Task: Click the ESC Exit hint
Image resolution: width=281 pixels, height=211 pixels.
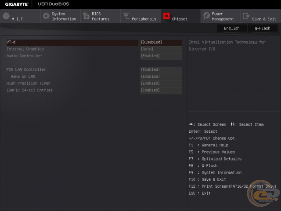Action: pos(199,193)
